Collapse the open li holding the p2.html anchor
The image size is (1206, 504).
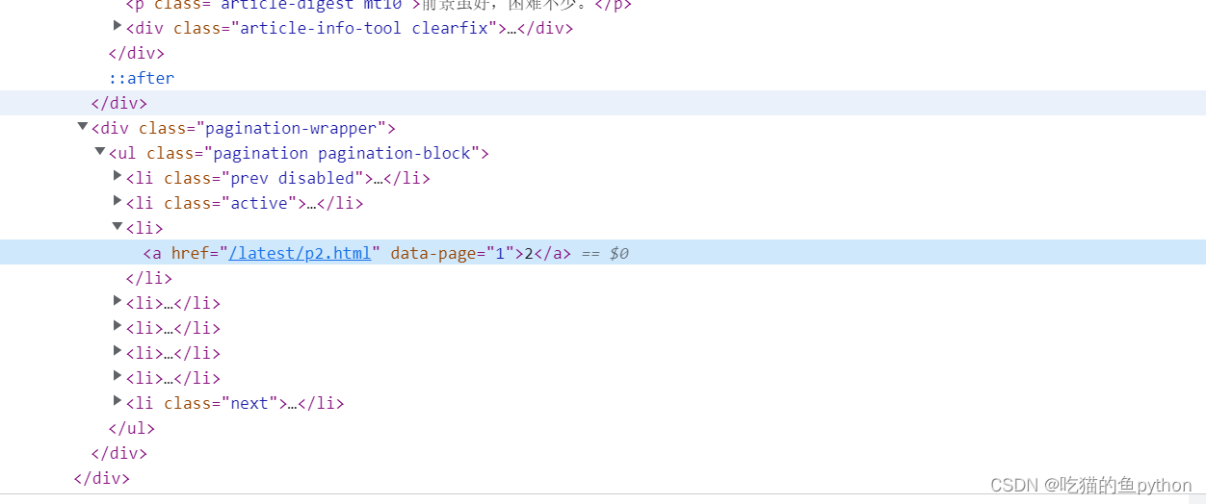point(118,226)
